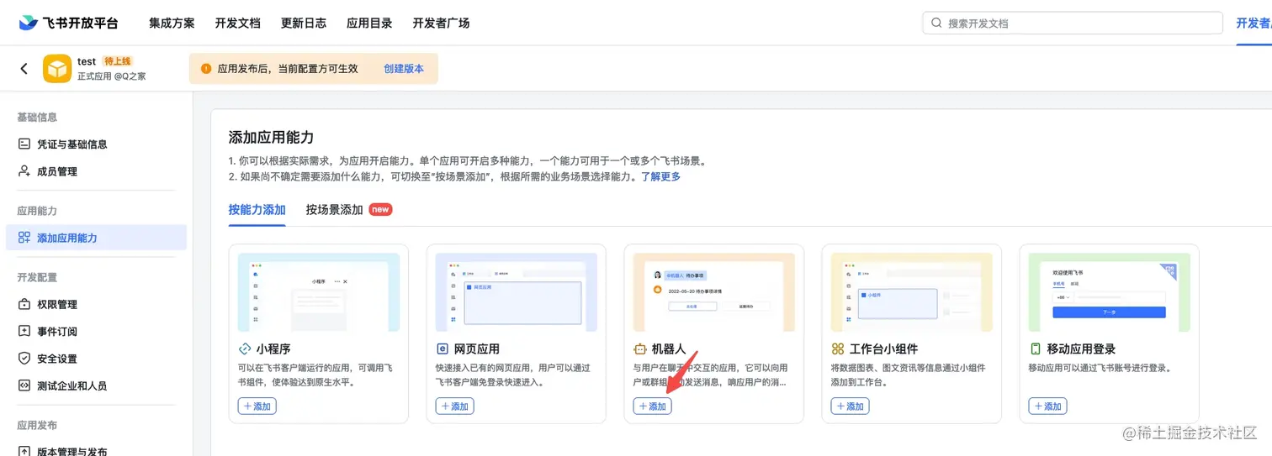This screenshot has height=456, width=1272.
Task: Click the orange warning icon in banner
Action: [206, 69]
